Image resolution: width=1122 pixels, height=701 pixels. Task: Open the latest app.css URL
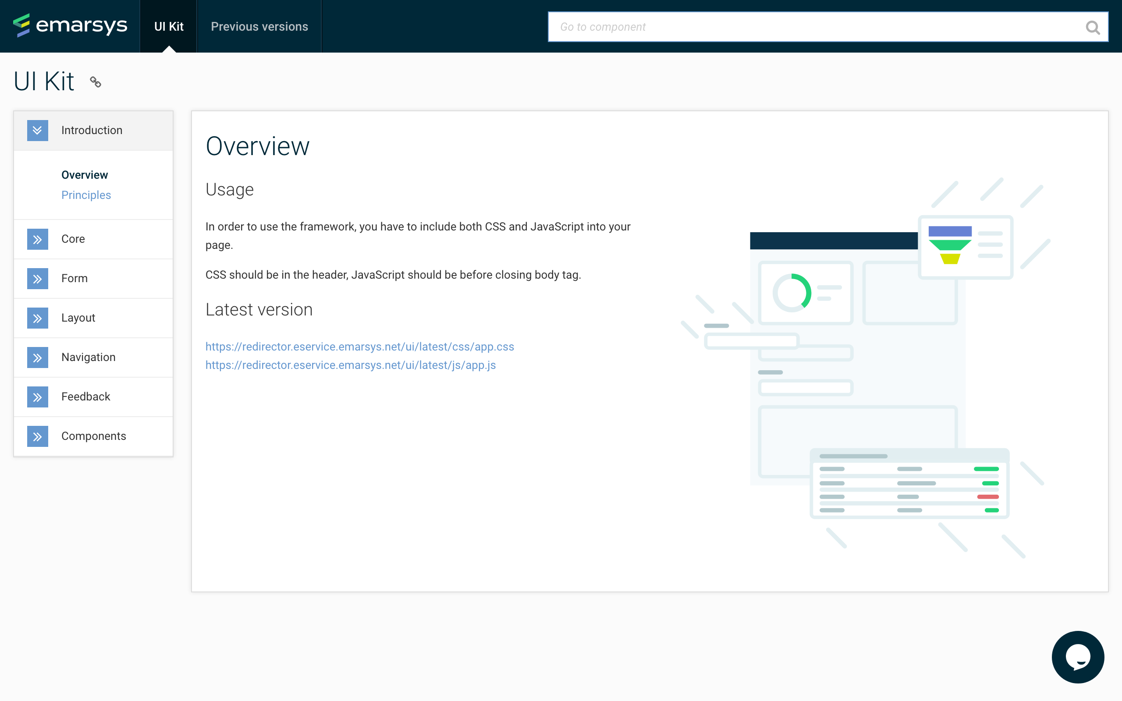[359, 346]
